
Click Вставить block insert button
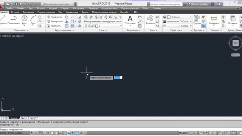(150, 20)
